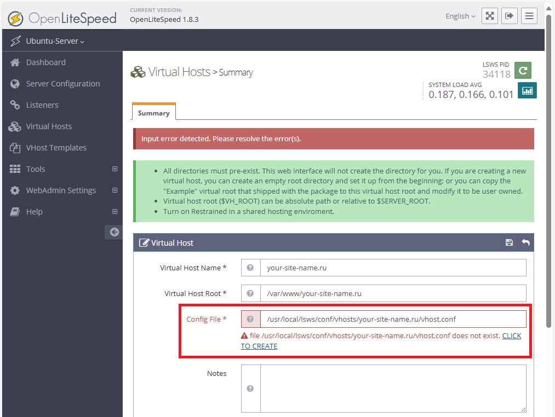Click the system load average values
Screen dimensions: 555x417
point(471,95)
